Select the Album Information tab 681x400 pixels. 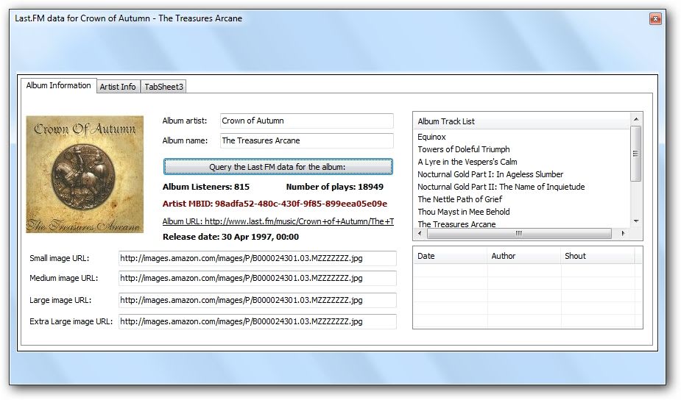tap(58, 85)
